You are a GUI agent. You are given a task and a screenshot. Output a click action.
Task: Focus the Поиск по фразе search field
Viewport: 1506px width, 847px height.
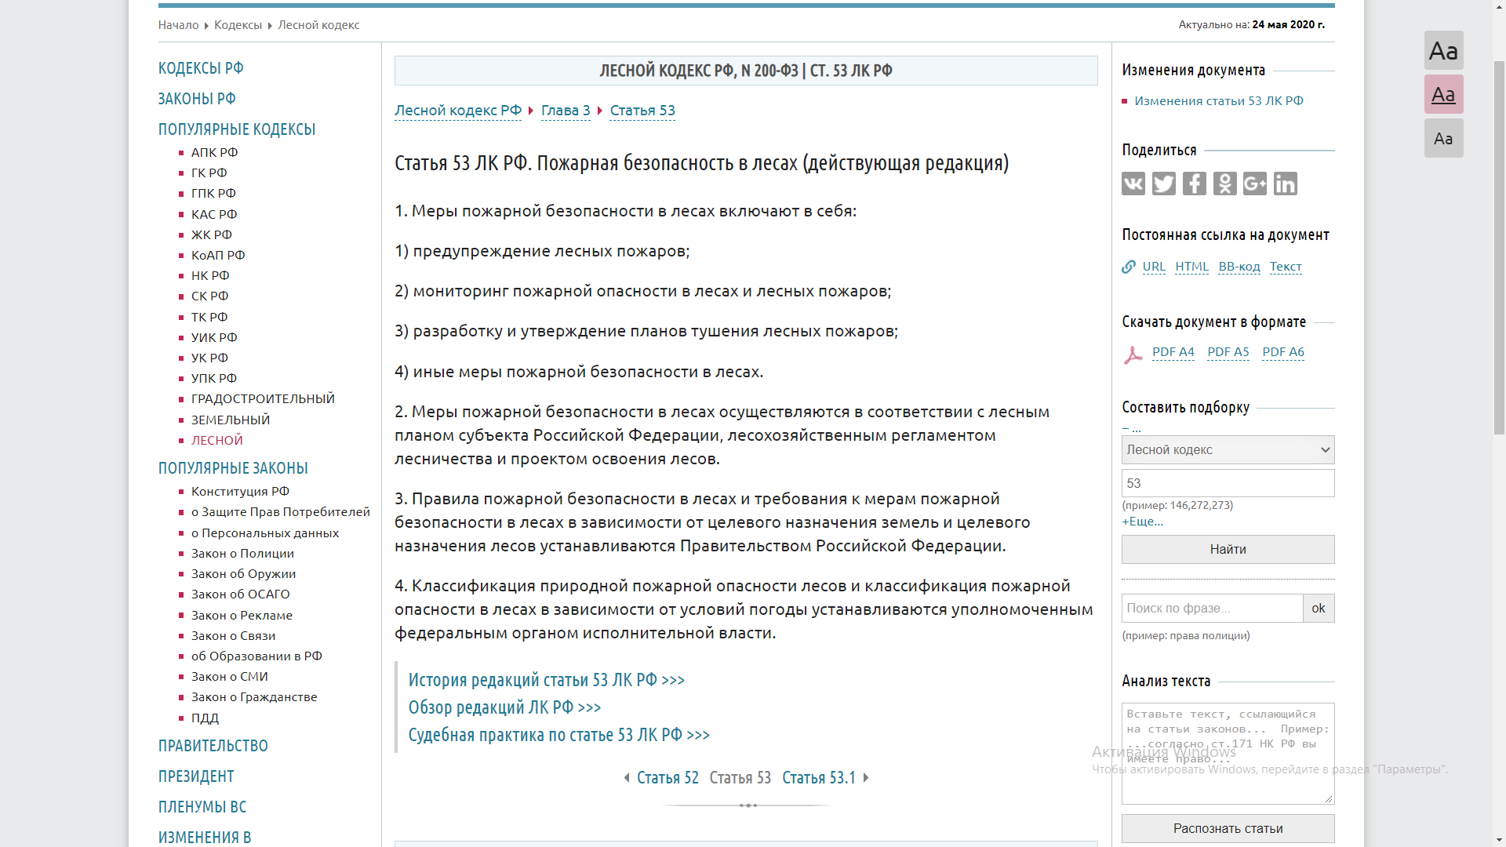click(x=1213, y=608)
